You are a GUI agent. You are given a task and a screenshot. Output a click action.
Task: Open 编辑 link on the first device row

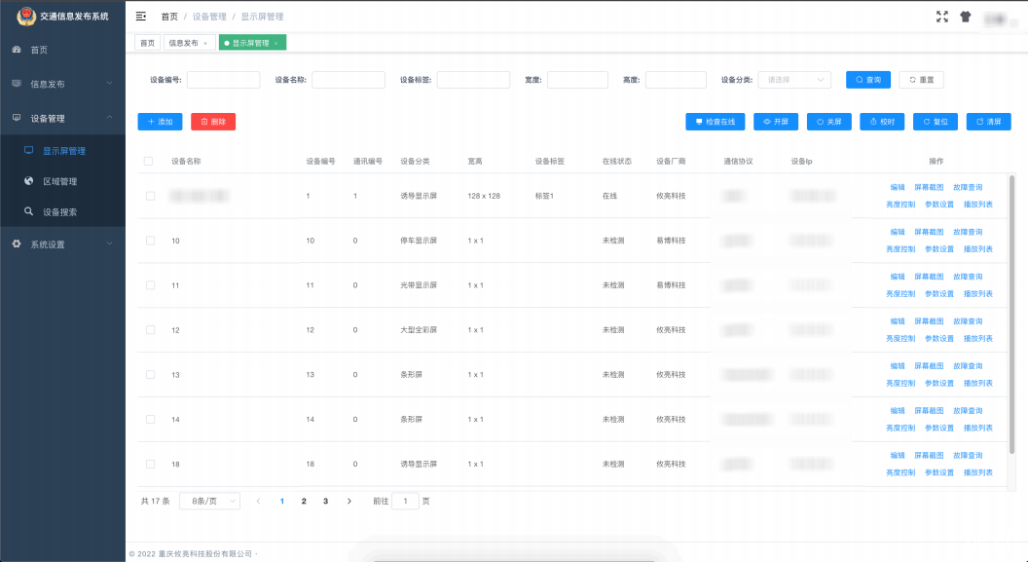click(897, 187)
